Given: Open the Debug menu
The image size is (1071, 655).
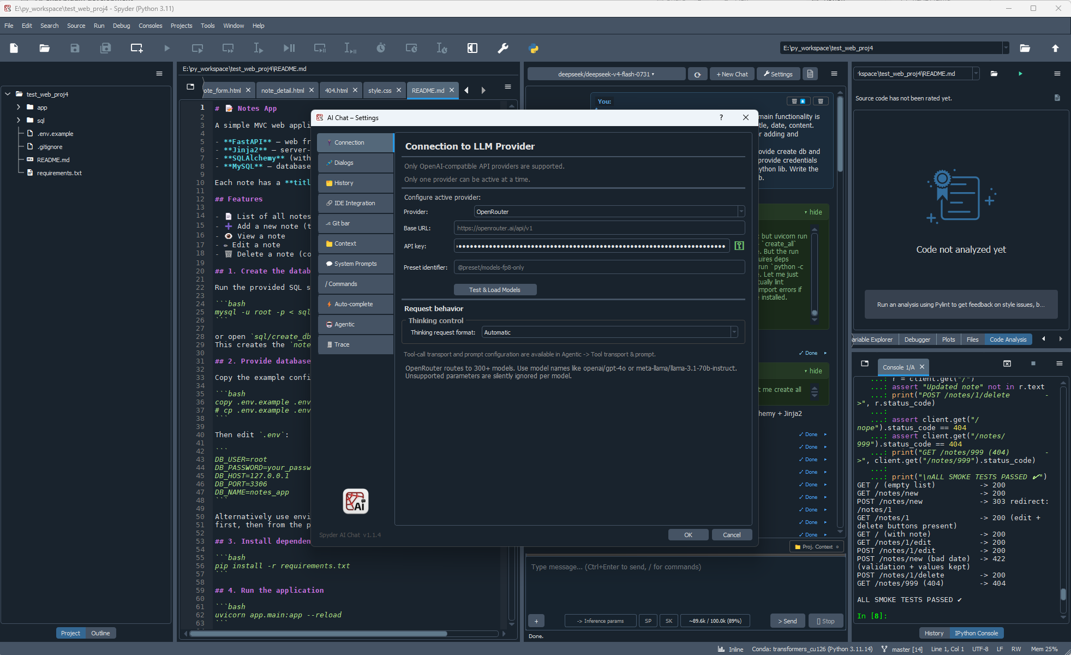Looking at the screenshot, I should pyautogui.click(x=121, y=26).
